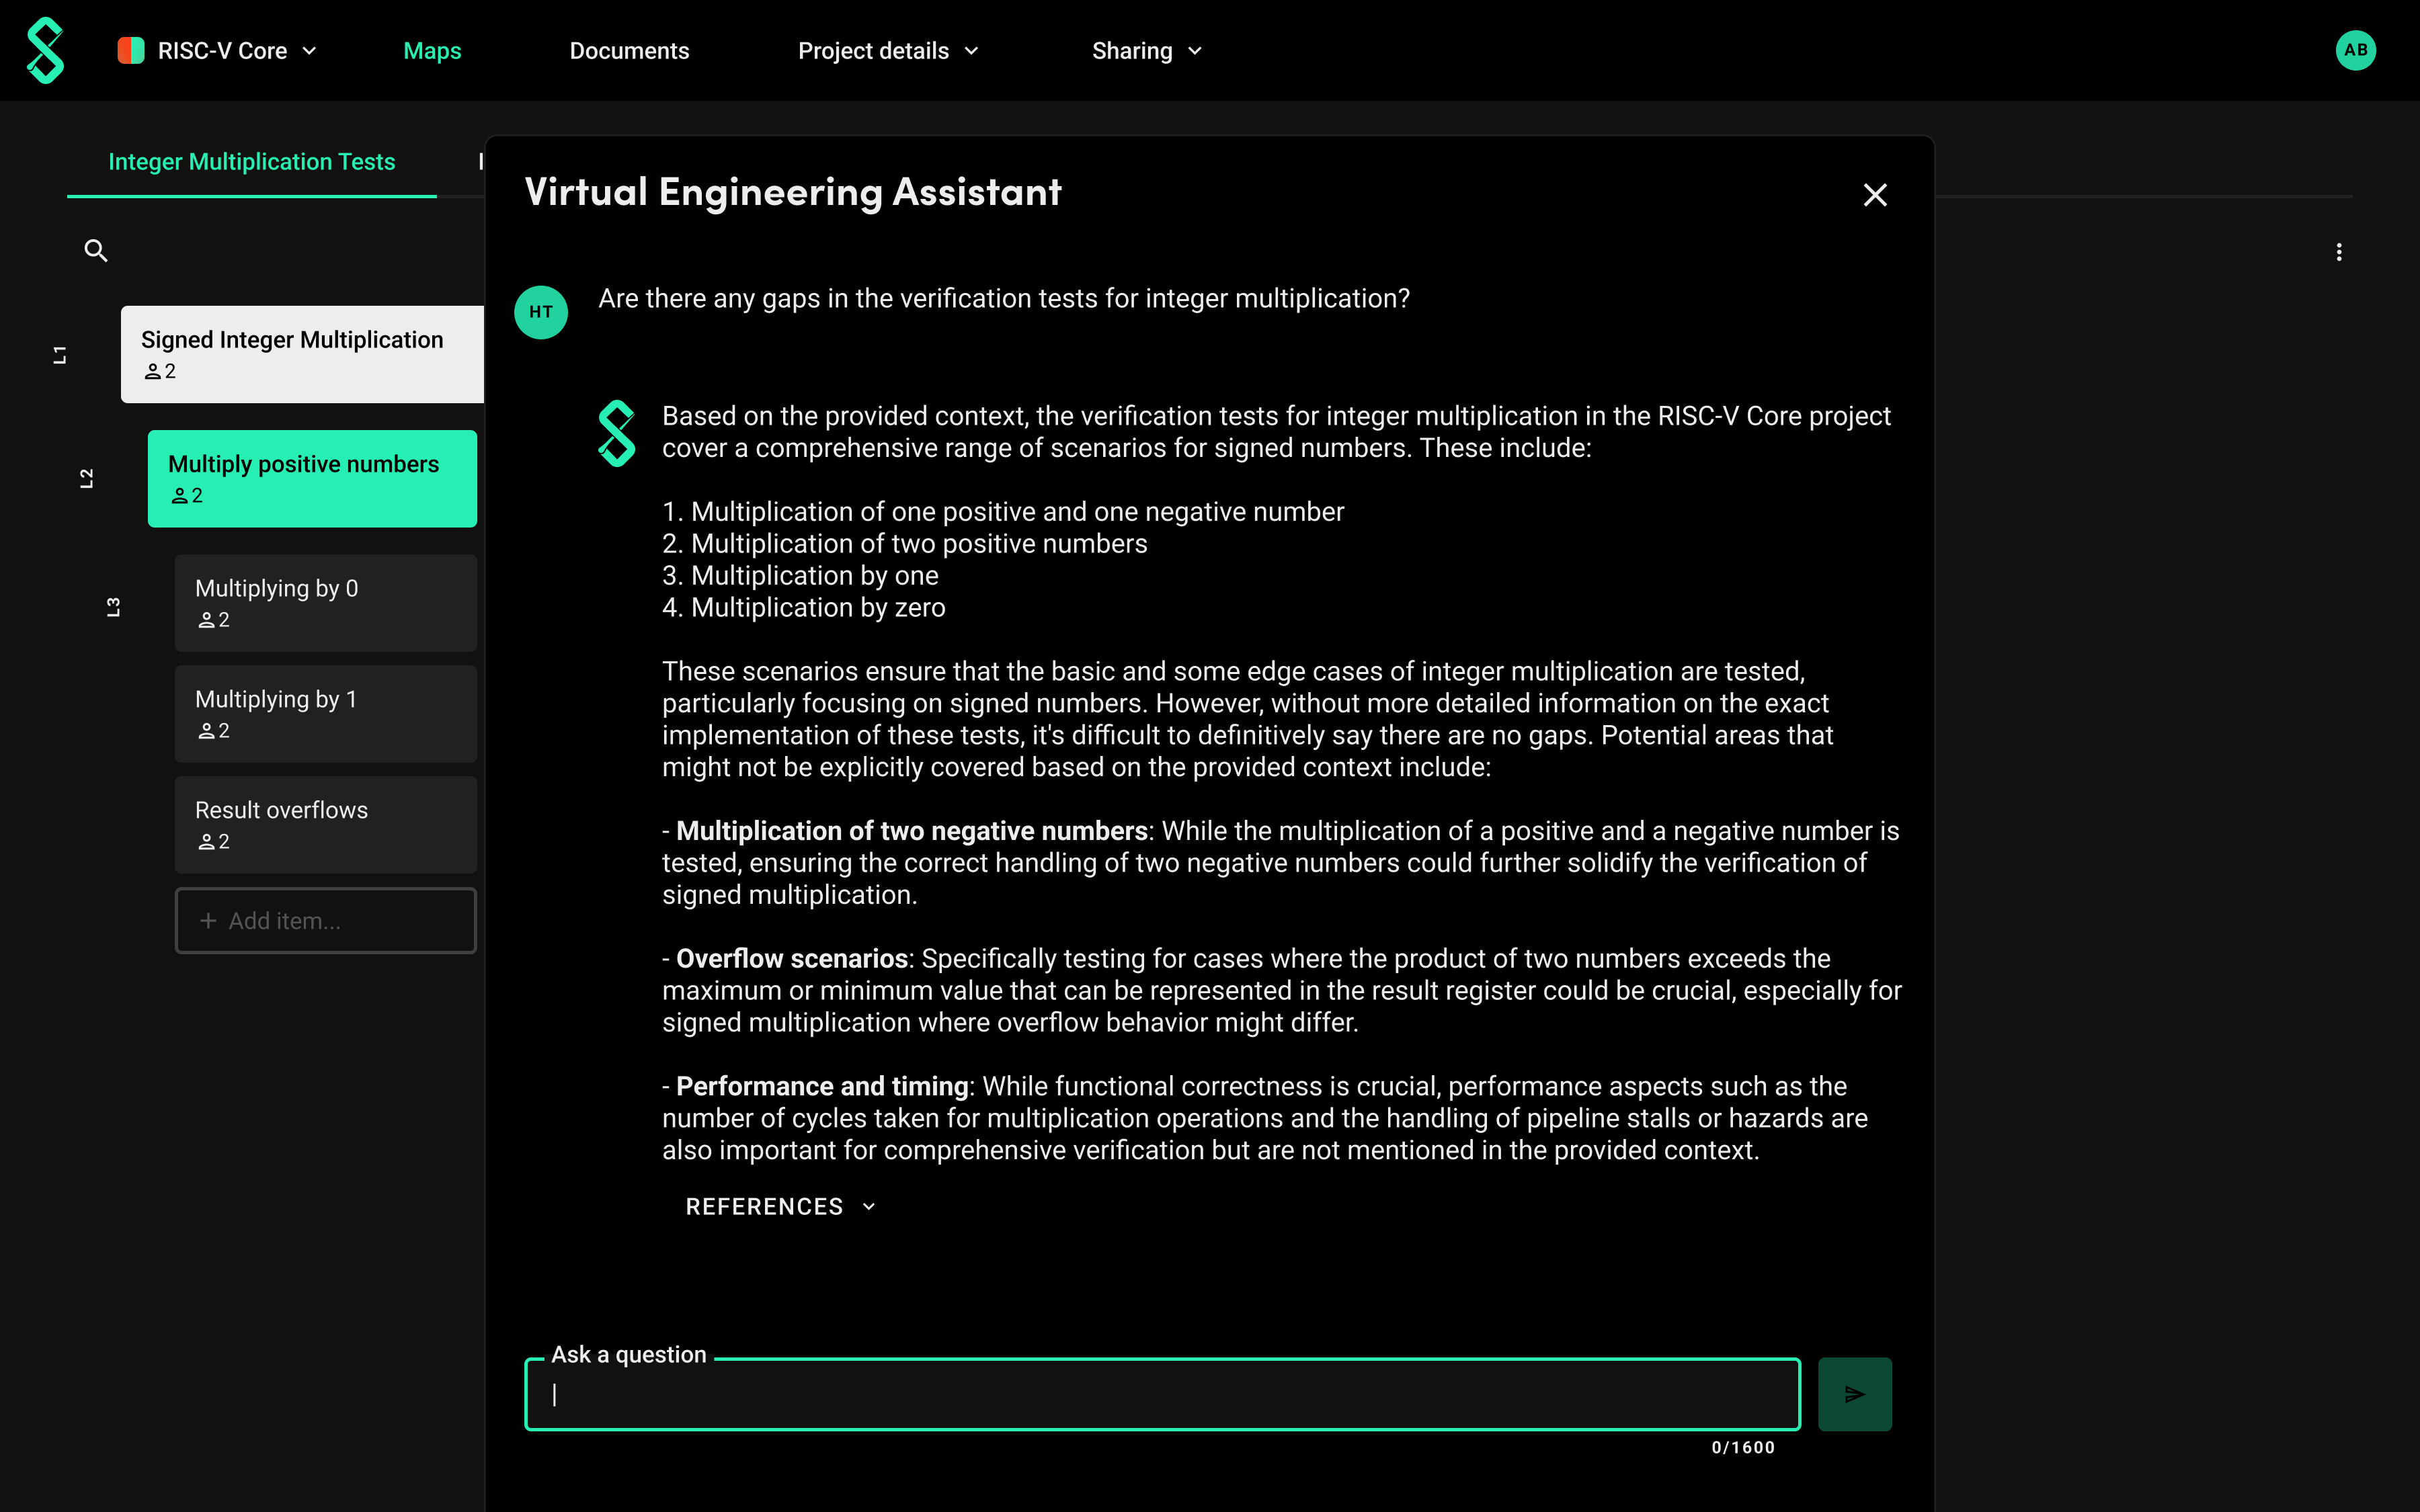This screenshot has width=2420, height=1512.
Task: Select the Signed Integer Multiplication item
Action: 301,354
